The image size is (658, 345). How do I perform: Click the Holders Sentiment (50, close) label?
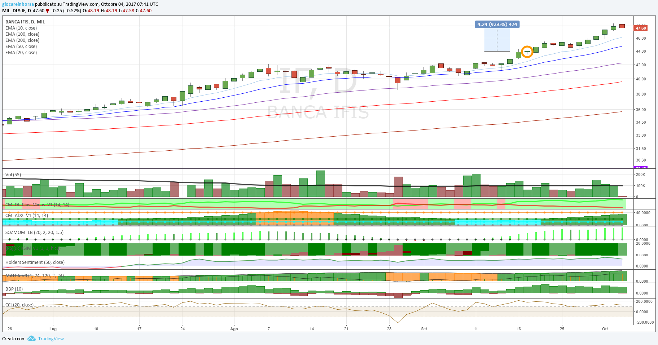click(35, 262)
